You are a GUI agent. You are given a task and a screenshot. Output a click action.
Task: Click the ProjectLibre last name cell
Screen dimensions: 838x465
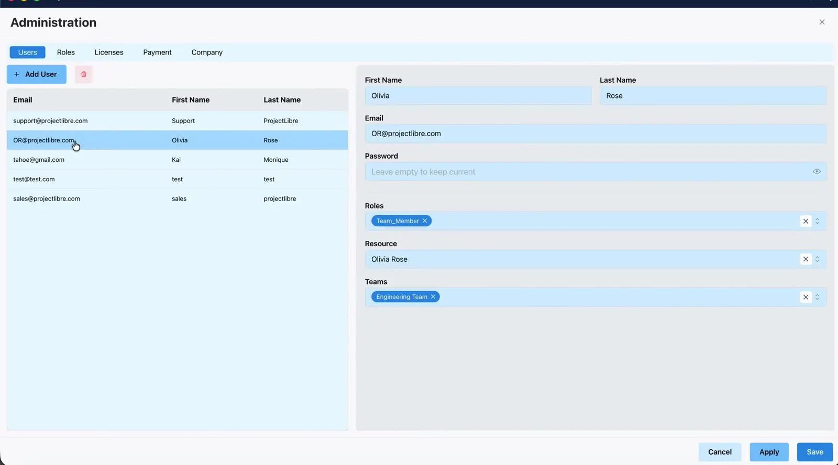281,121
